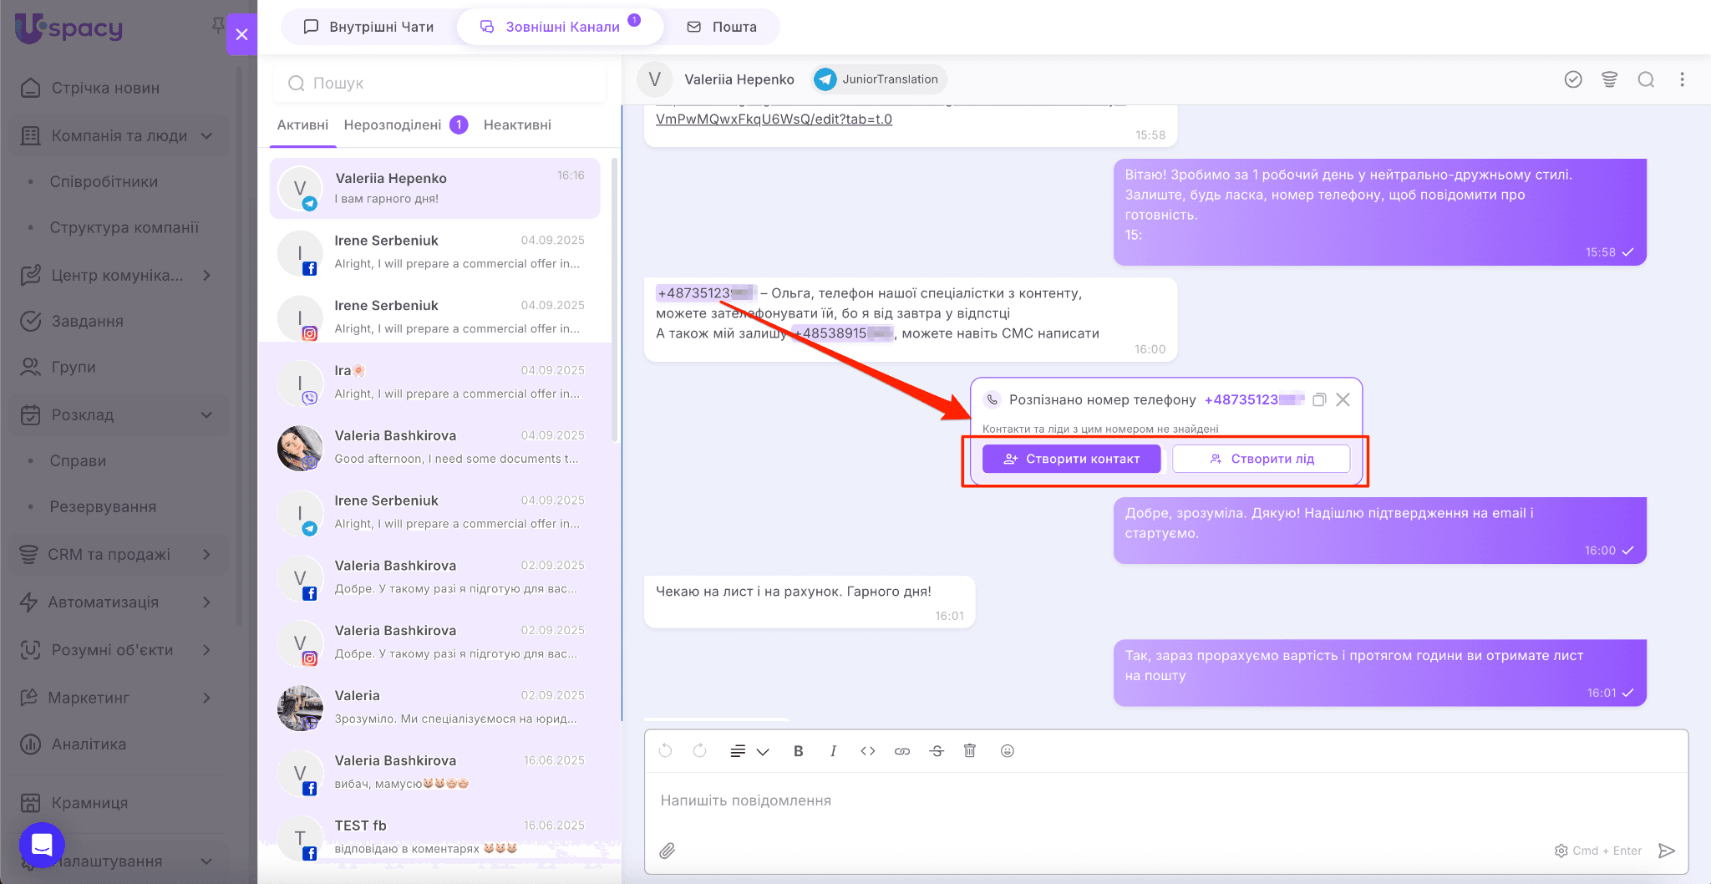Attach a file with the paperclip icon
Viewport: 1711px width, 884px height.
tap(667, 851)
